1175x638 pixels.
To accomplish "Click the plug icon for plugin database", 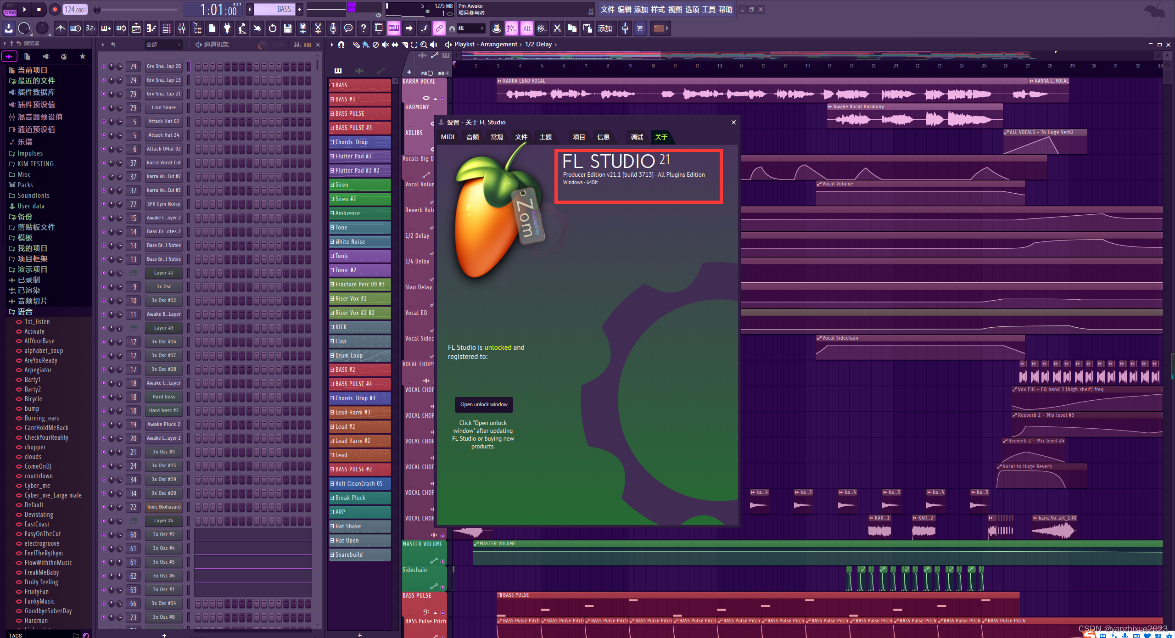I will (x=227, y=28).
